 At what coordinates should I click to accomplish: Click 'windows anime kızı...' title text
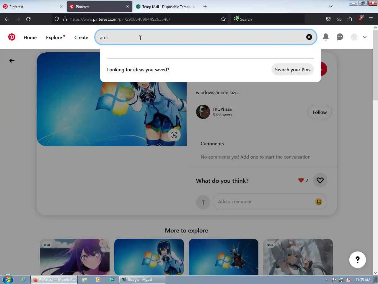(218, 93)
